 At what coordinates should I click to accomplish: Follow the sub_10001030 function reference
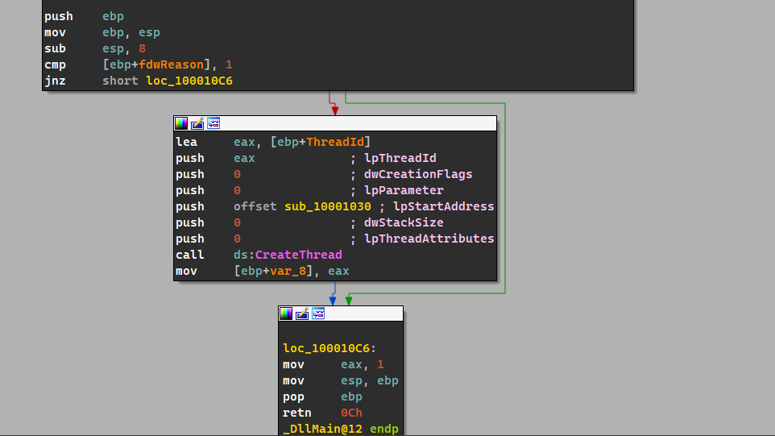(328, 206)
